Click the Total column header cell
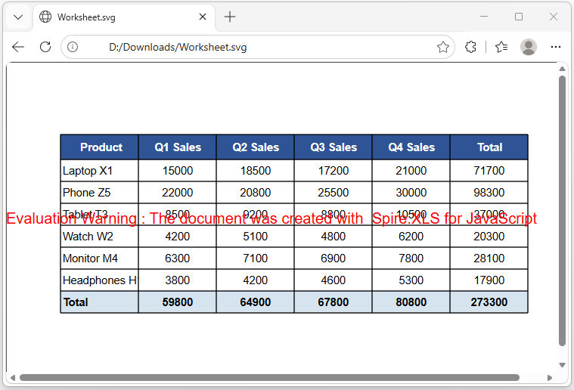 [x=489, y=147]
